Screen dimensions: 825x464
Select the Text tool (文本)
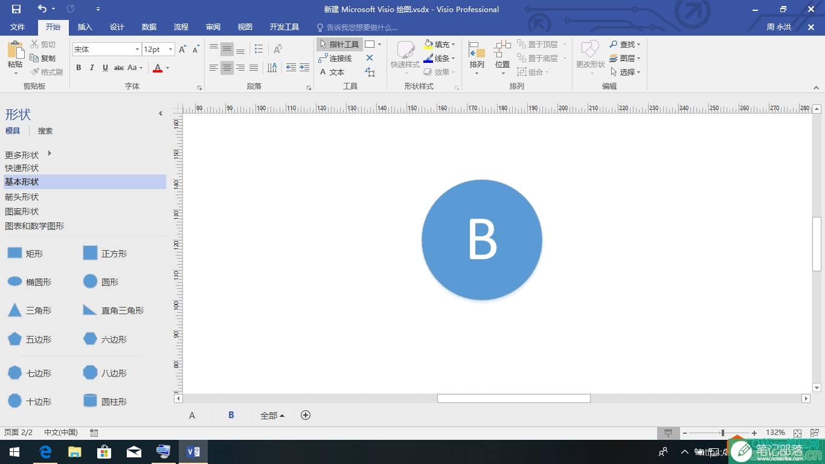(x=332, y=72)
